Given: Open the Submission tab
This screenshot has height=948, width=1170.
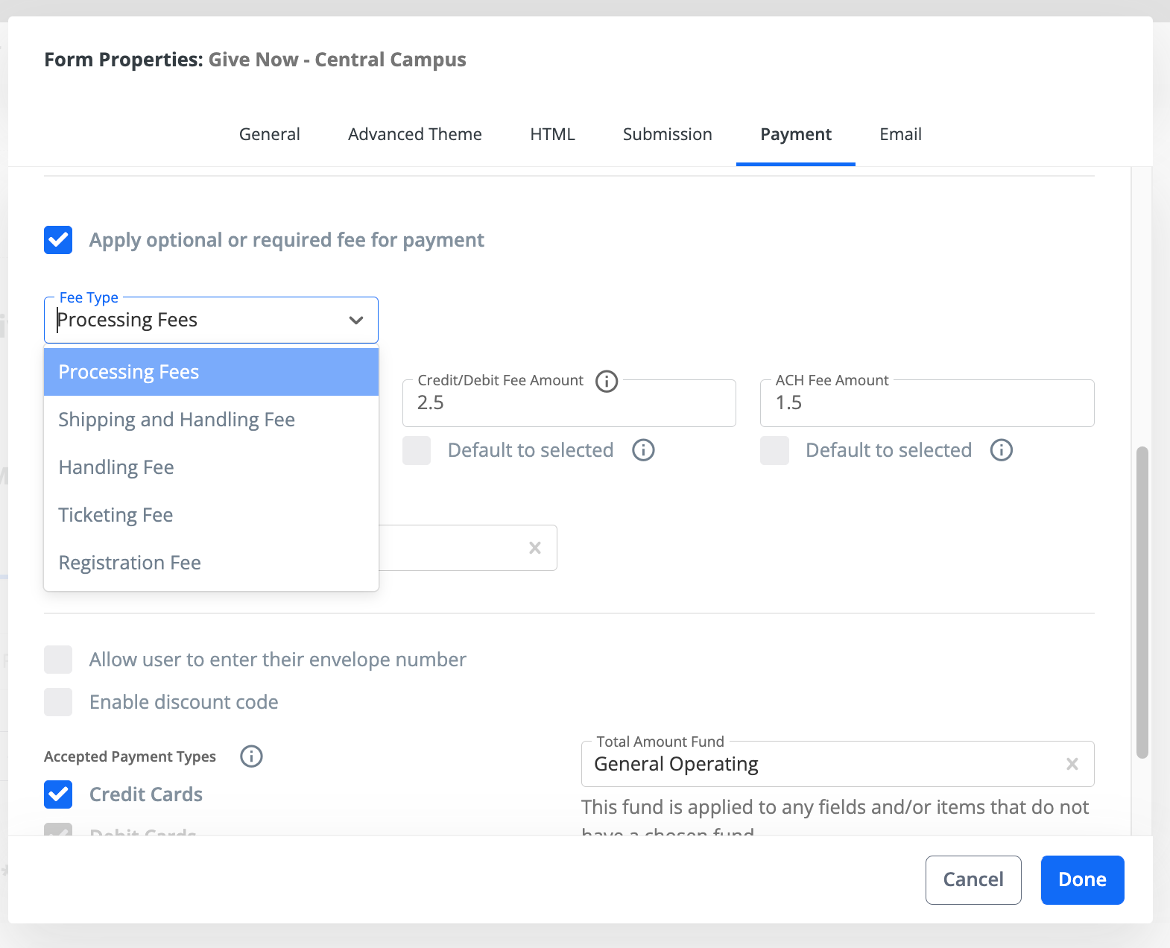Looking at the screenshot, I should coord(668,134).
